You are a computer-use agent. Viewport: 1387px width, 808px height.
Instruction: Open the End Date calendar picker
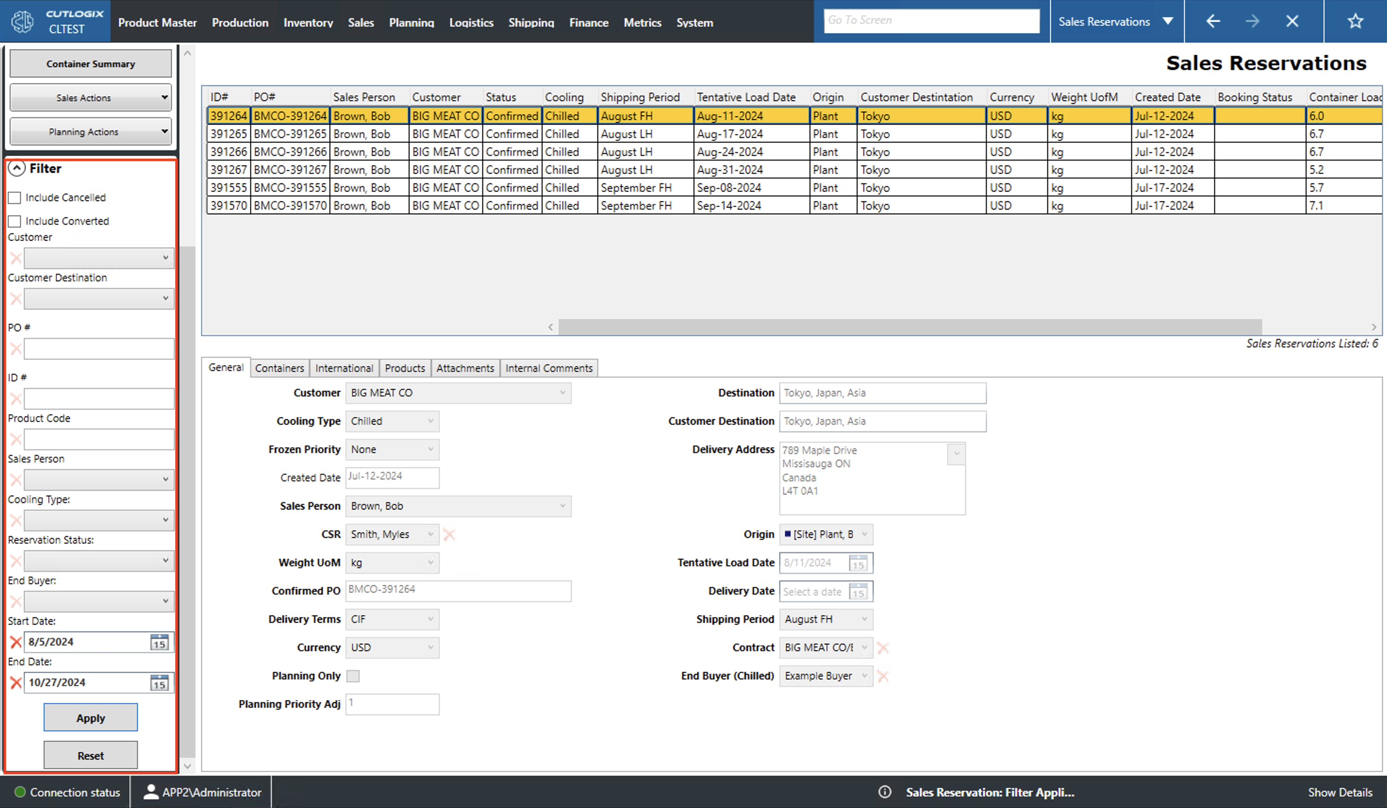(x=159, y=683)
